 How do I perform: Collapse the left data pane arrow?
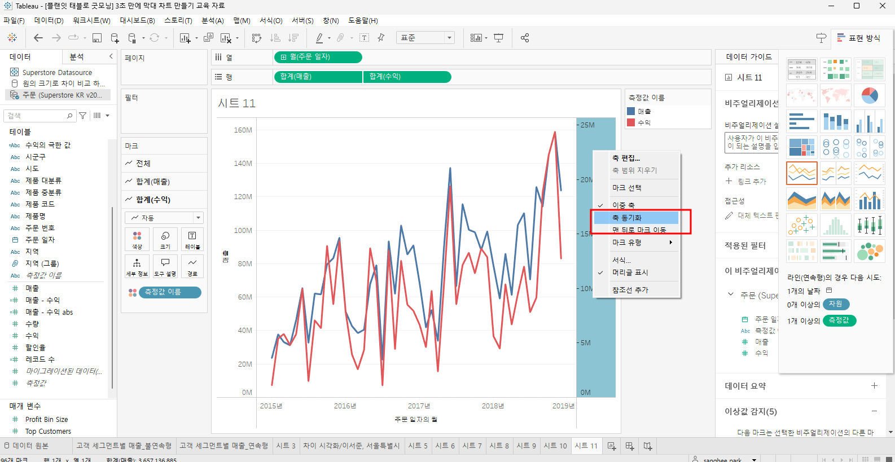pyautogui.click(x=111, y=56)
